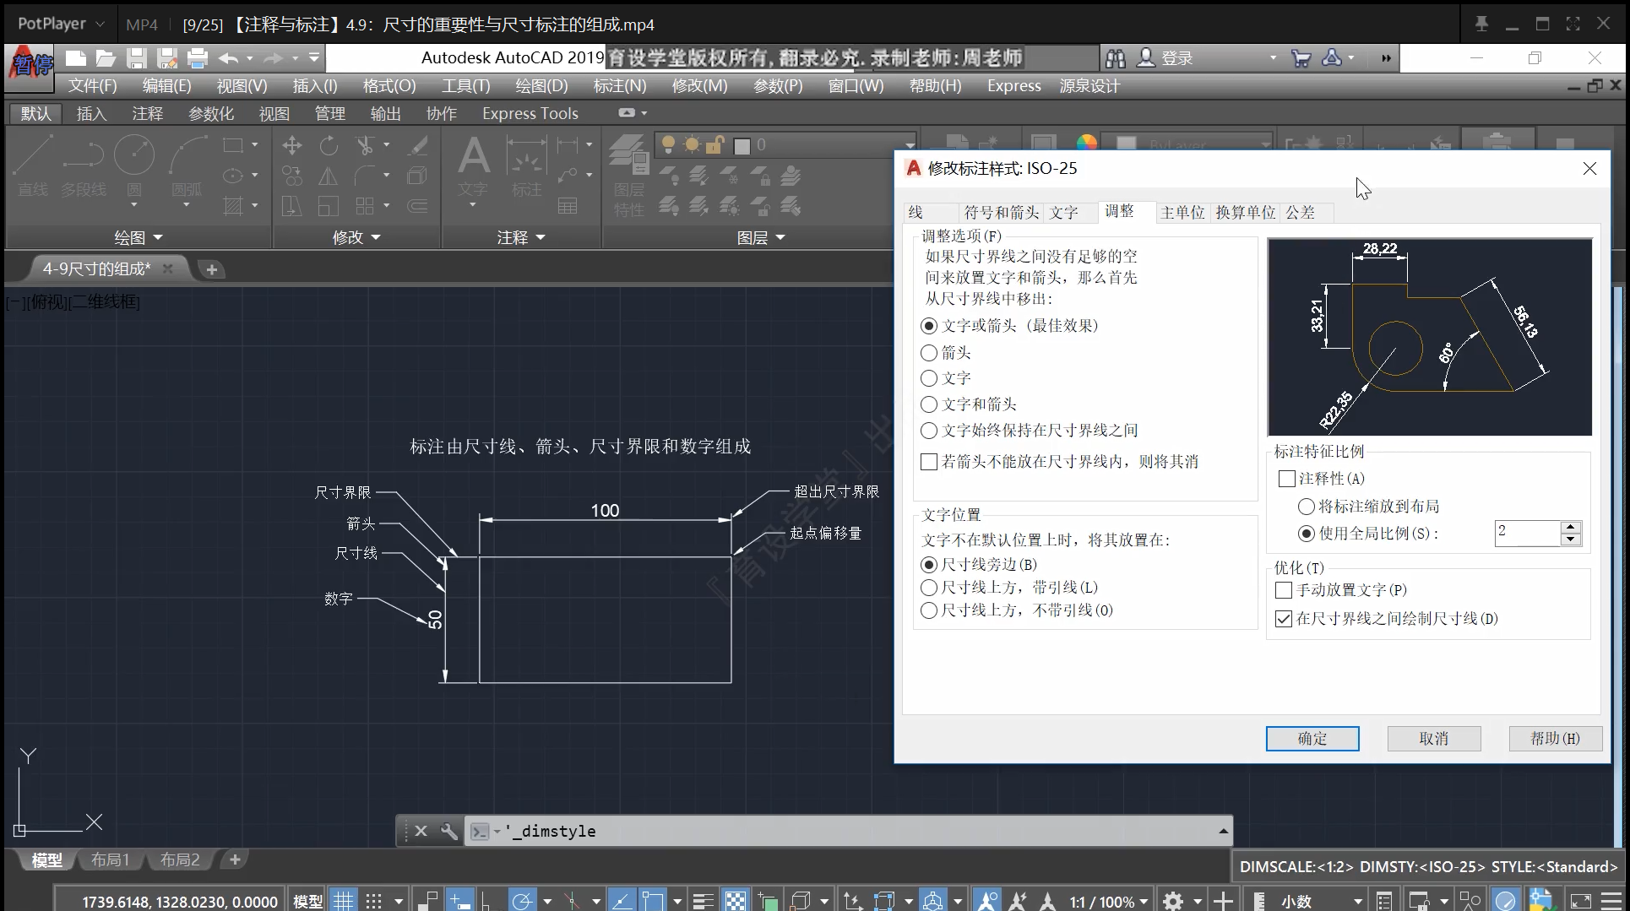Check 手动放置文字(P) checkbox
Image resolution: width=1630 pixels, height=911 pixels.
point(1284,590)
